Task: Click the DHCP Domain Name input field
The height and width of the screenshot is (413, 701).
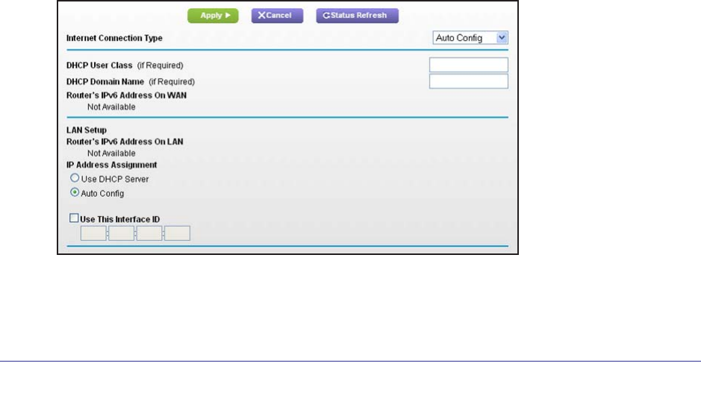Action: point(469,81)
